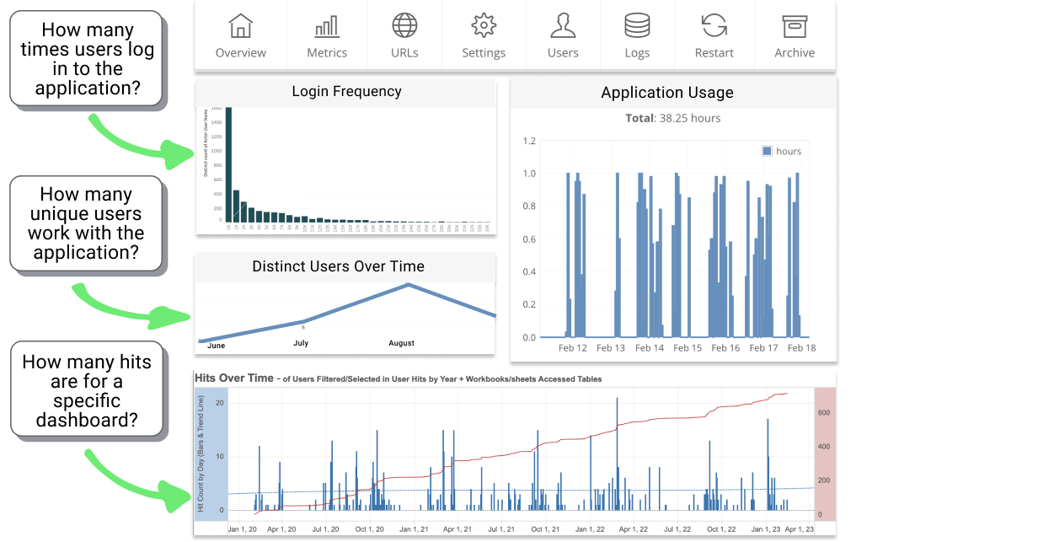This screenshot has height=542, width=1038.
Task: Click the Archive label in navigation
Action: (795, 52)
